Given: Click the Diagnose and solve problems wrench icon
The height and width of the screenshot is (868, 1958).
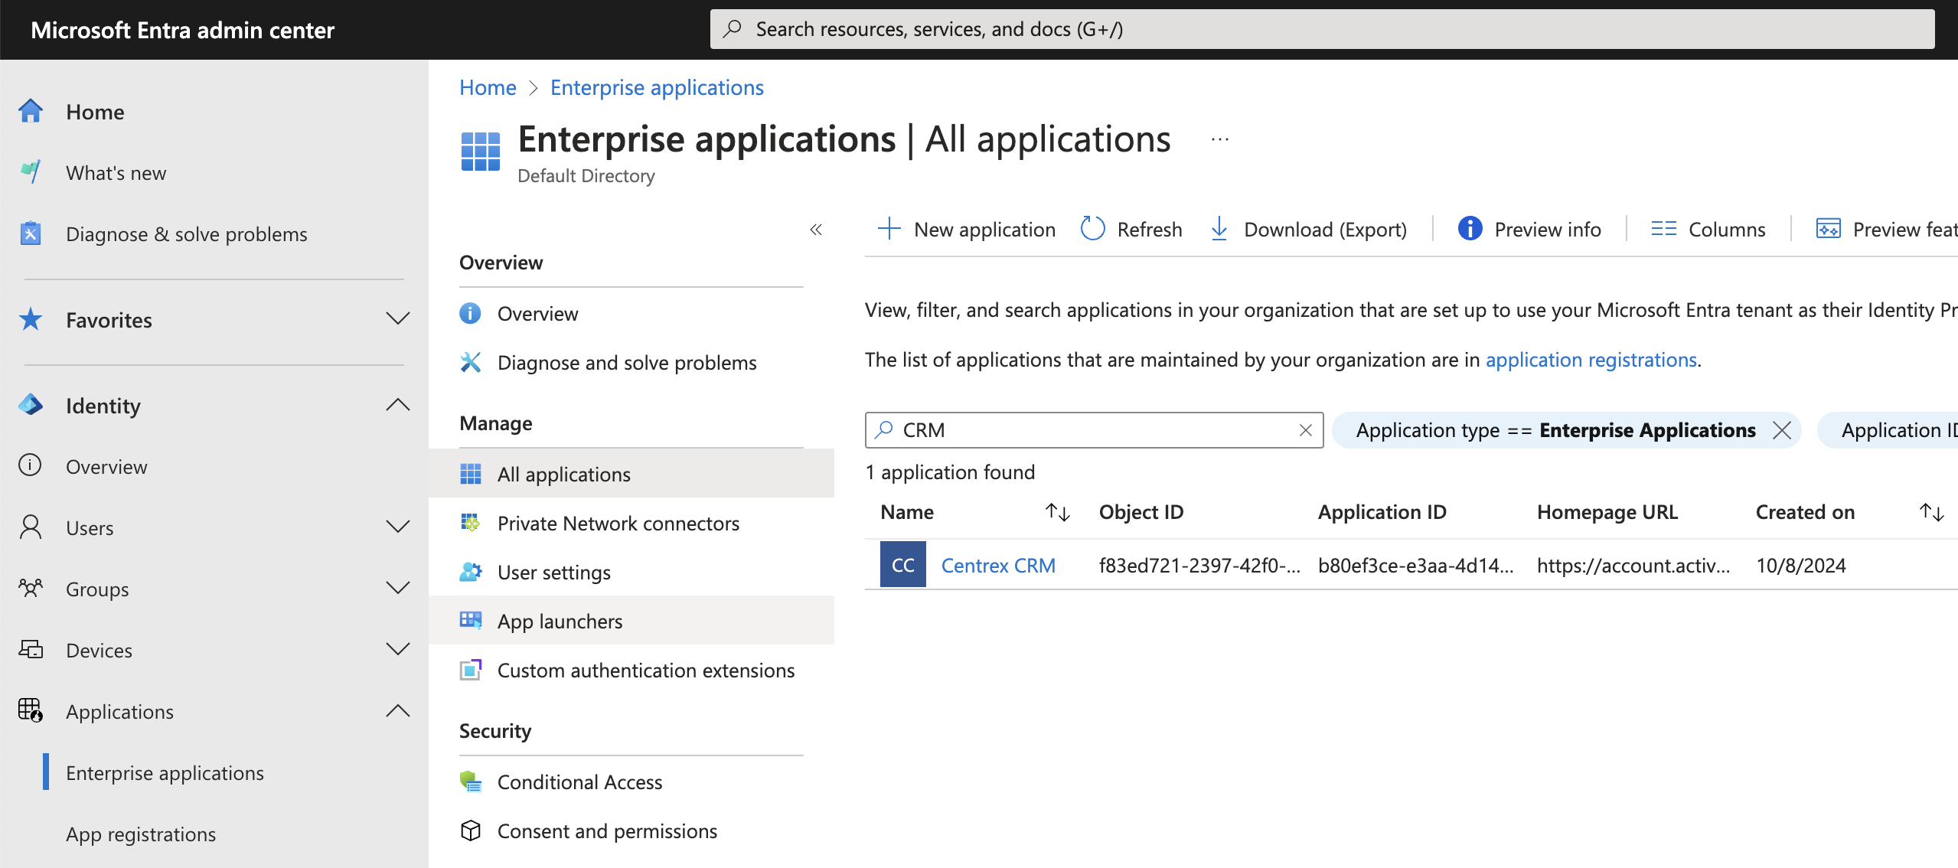Looking at the screenshot, I should click(471, 362).
